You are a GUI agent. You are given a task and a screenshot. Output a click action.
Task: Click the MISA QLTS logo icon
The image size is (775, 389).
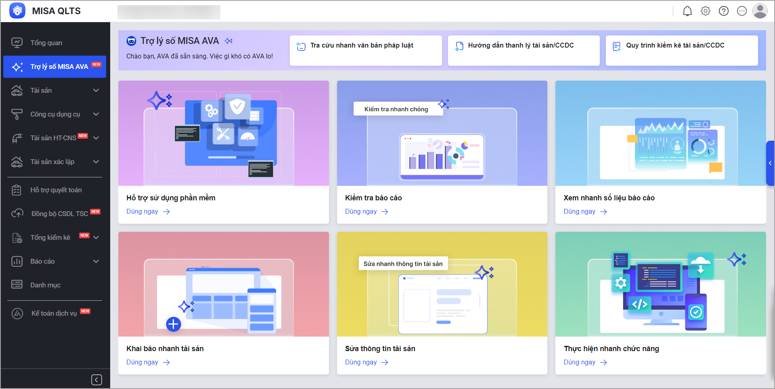pyautogui.click(x=17, y=11)
